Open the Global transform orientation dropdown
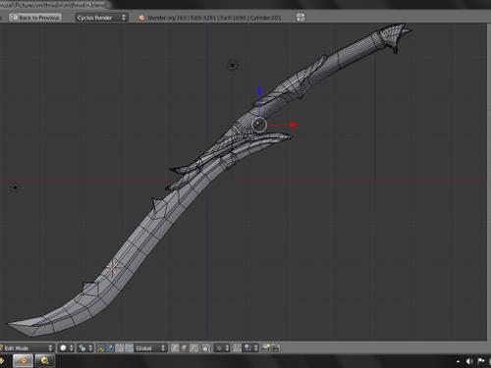 (150, 348)
